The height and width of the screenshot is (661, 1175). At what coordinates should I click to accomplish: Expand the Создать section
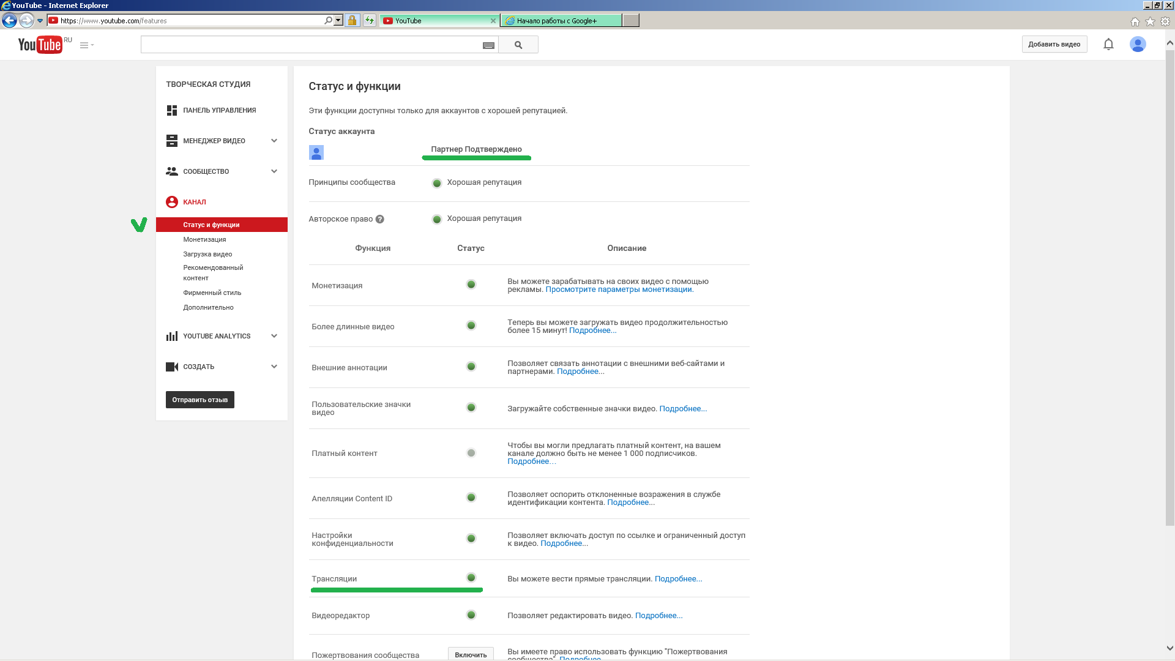pos(274,367)
